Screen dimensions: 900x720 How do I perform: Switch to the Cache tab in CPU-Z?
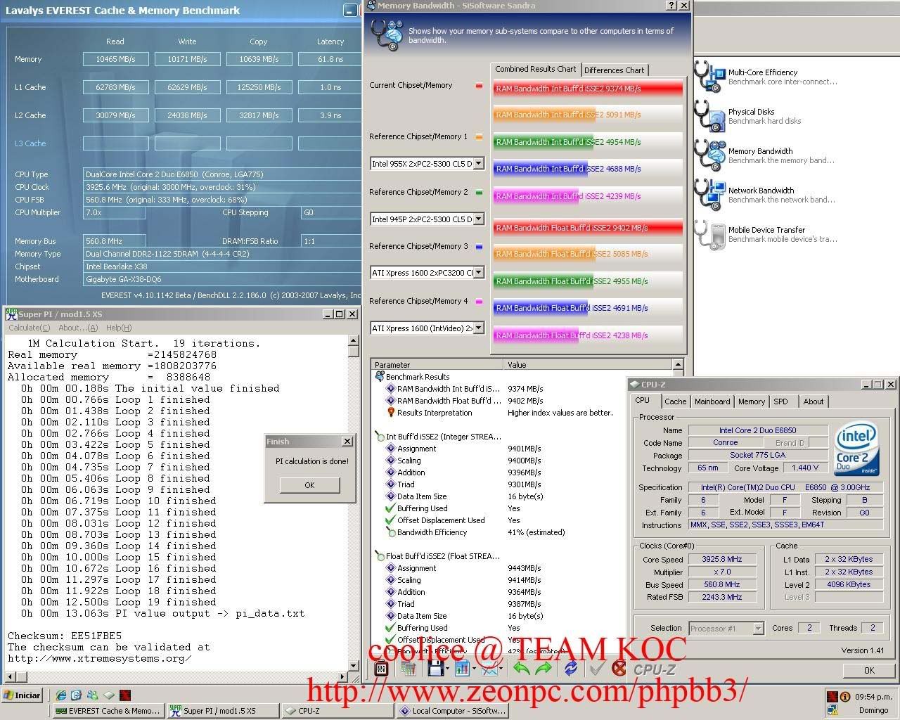(x=676, y=401)
